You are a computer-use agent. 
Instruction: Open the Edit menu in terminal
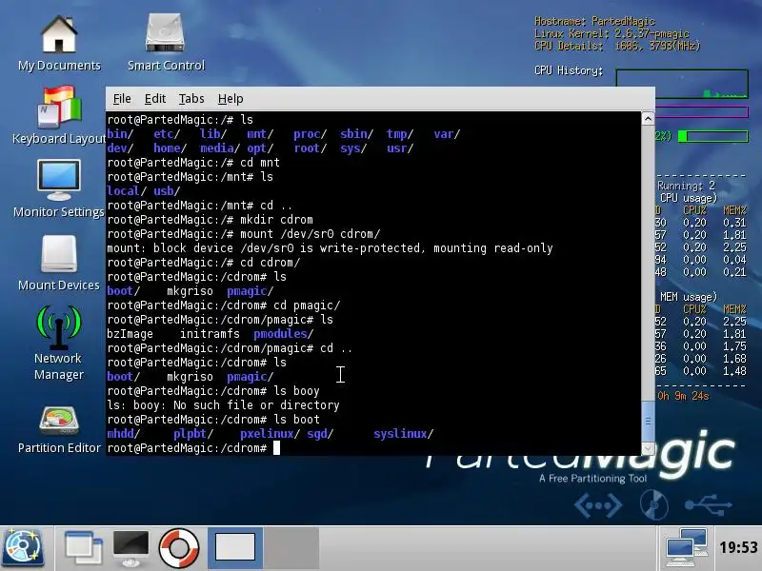155,99
